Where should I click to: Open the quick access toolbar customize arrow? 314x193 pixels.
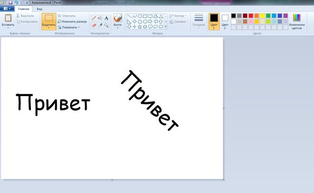27,3
